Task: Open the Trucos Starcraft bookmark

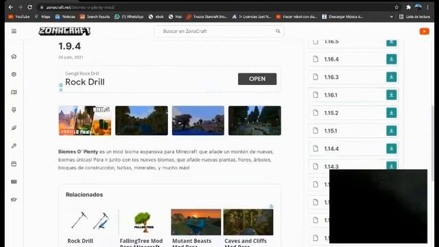Action: click(206, 16)
